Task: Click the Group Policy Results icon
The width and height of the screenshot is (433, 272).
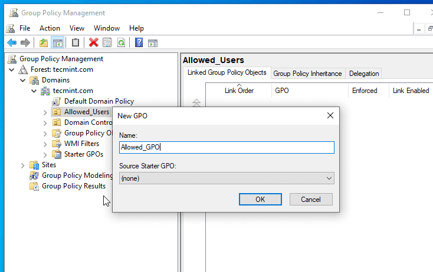Action: (34, 186)
